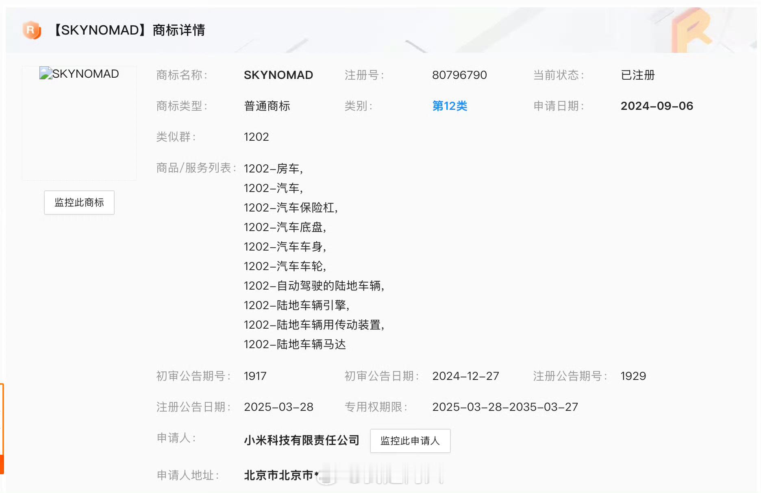This screenshot has width=761, height=493.
Task: Click goods item 1202-陆地车辆马达
Action: pos(295,344)
